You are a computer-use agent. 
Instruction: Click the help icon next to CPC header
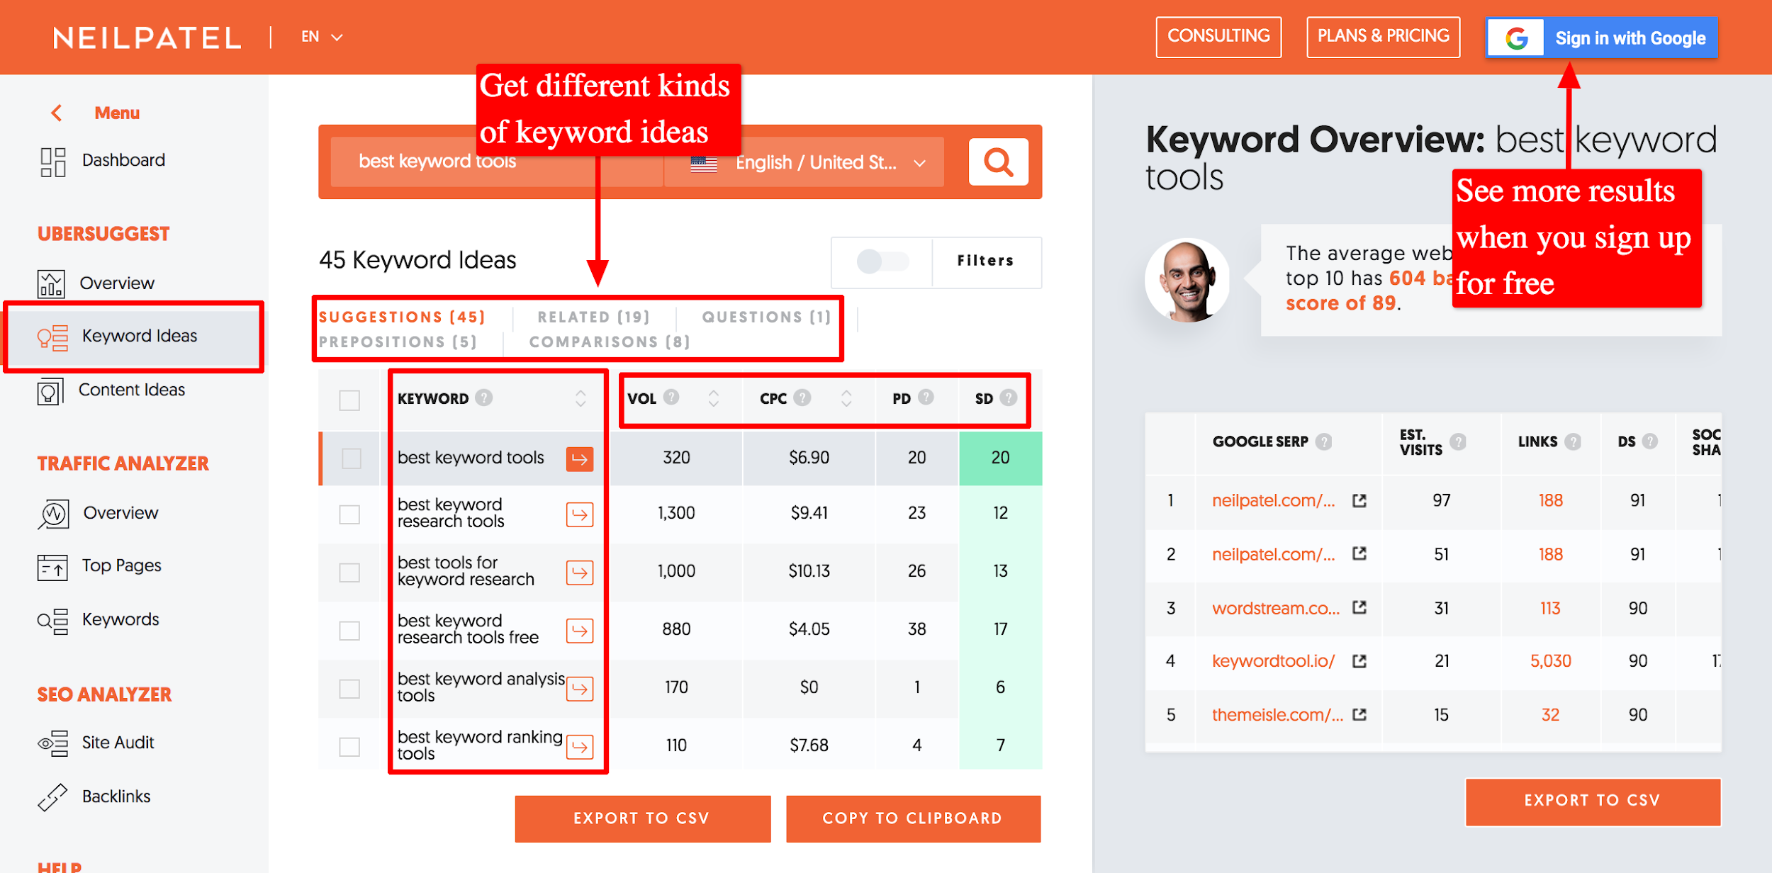click(802, 397)
